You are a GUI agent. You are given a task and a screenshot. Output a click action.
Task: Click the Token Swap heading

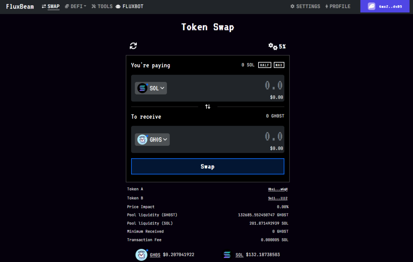click(x=208, y=27)
